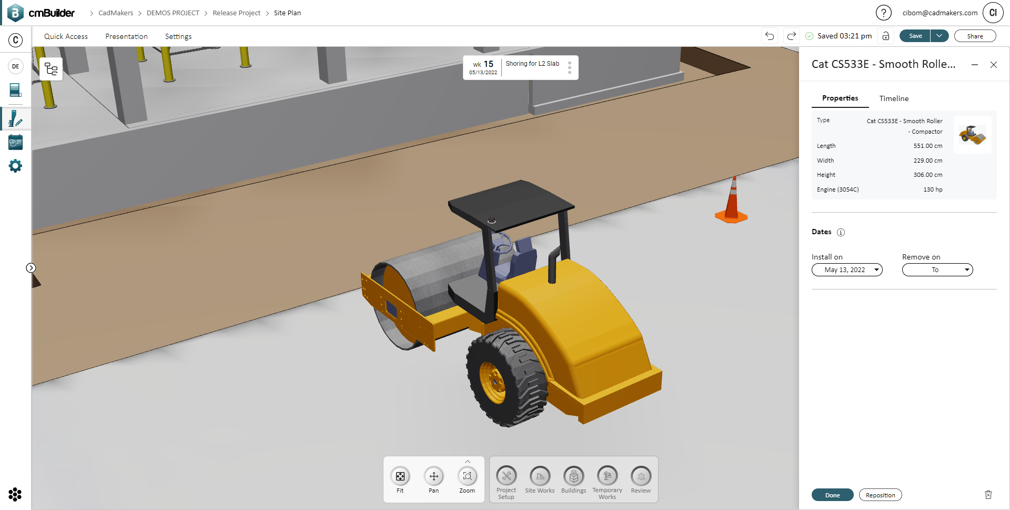The height and width of the screenshot is (510, 1010).
Task: Click the roller compactor thumbnail image
Action: [973, 135]
